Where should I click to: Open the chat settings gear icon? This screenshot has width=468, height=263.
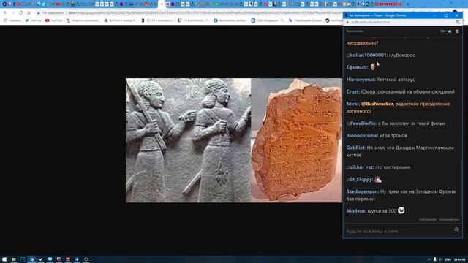coord(457,31)
